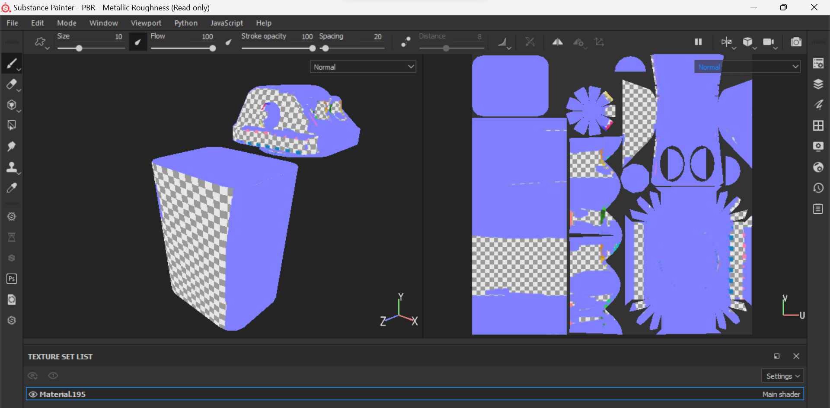This screenshot has width=830, height=408.
Task: Open the Viewport menu
Action: (146, 23)
